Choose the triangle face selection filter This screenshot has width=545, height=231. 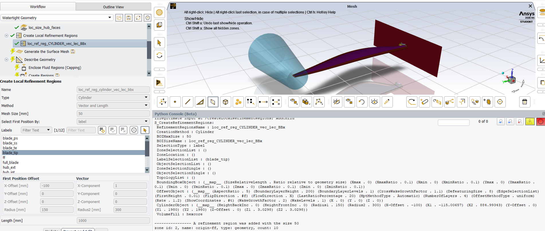(200, 102)
